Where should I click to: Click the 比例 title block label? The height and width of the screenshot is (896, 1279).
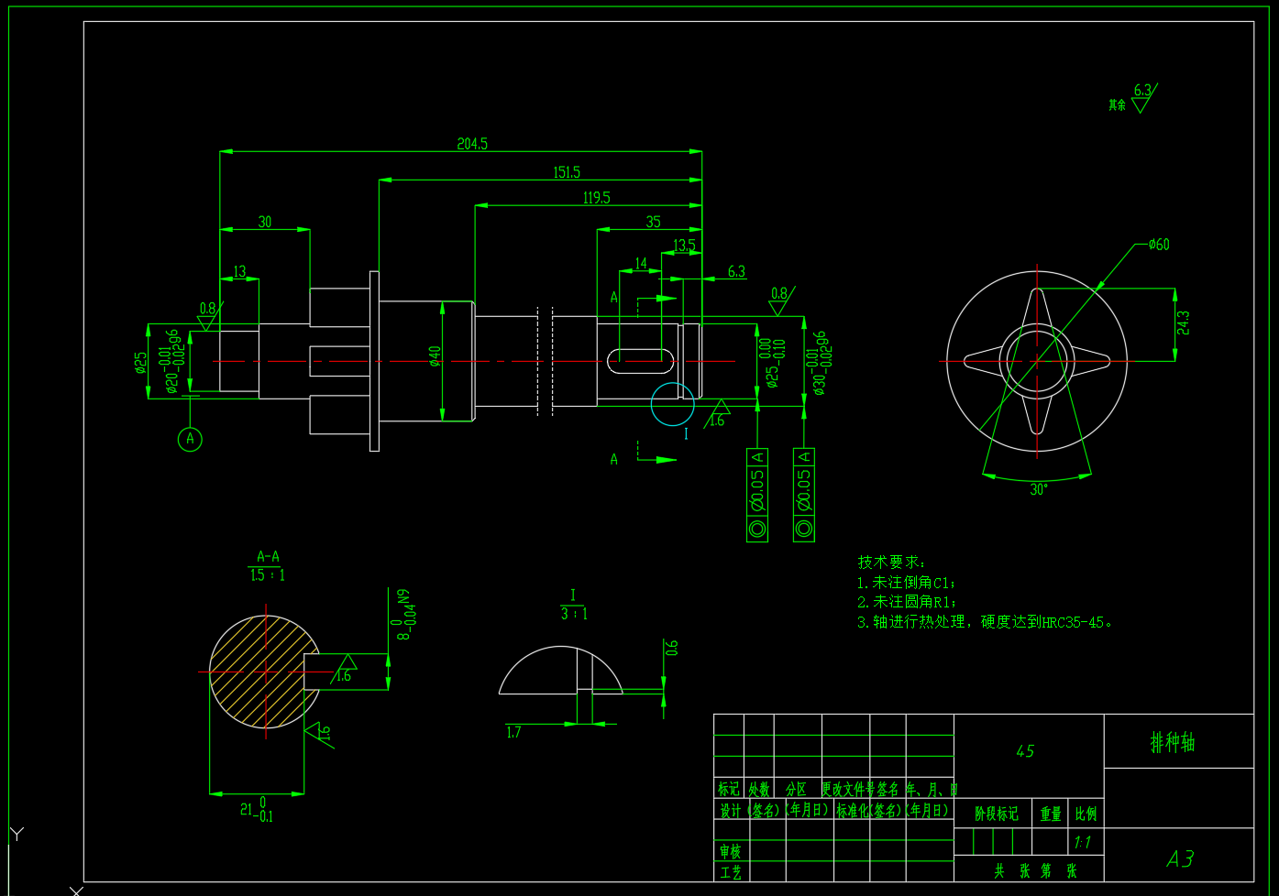pyautogui.click(x=1086, y=814)
